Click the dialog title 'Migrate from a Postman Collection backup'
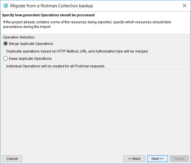Viewport: 191px width, 164px height. 51,6
